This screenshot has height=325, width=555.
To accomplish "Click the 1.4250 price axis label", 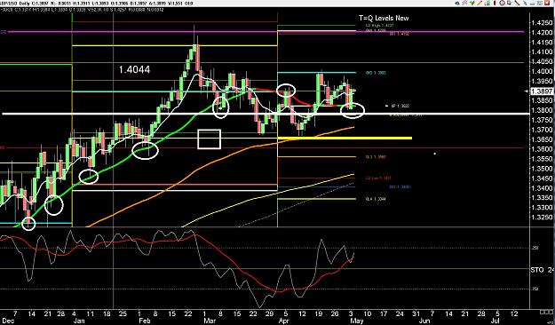I will coord(542,23).
